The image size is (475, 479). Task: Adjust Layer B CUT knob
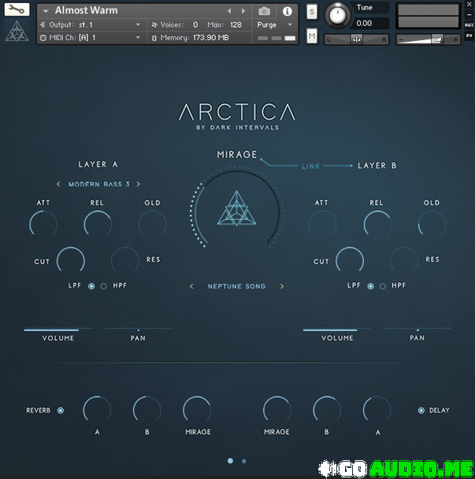350,261
